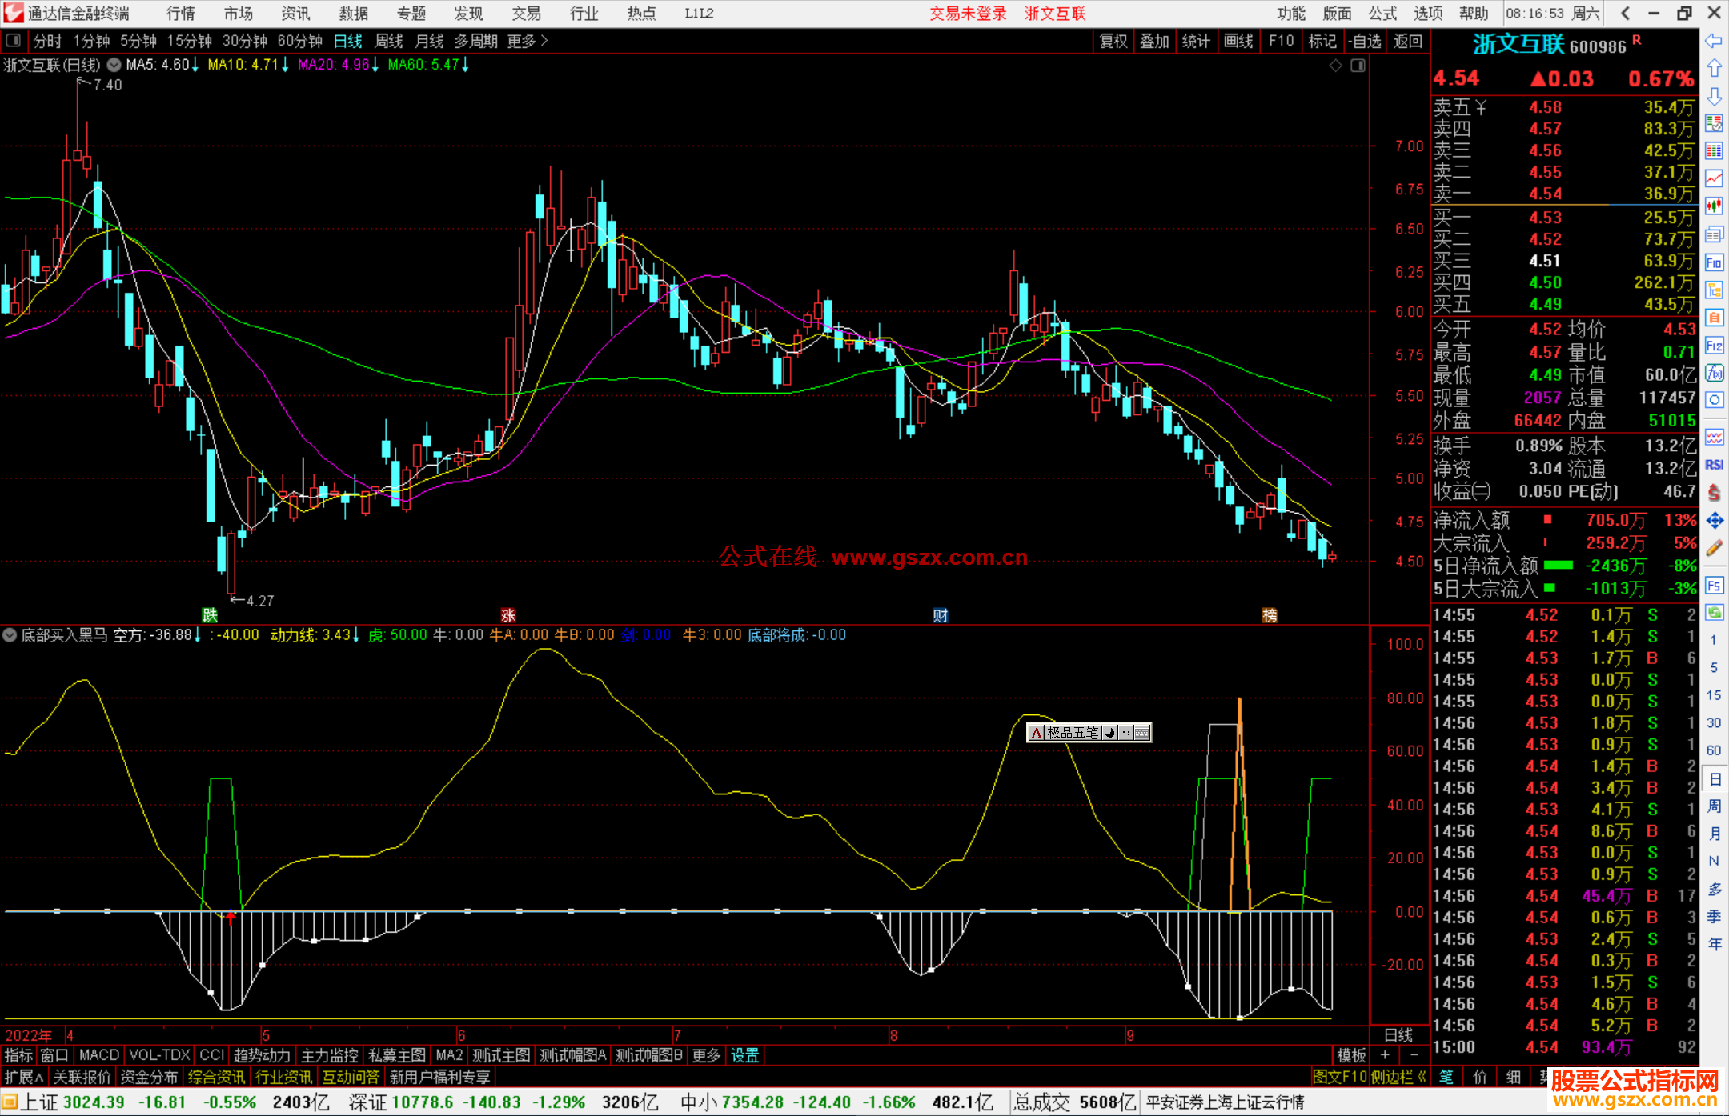Screen dimensions: 1729x1116
Task: Select the 15 minute period in sidebar
Action: point(1714,695)
